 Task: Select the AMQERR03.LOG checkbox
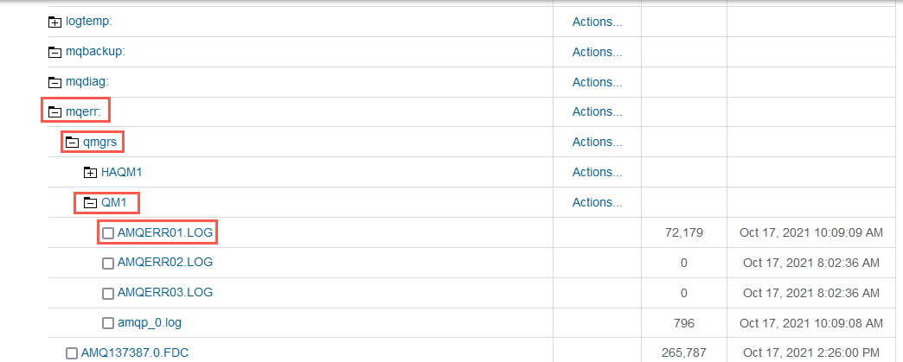tap(108, 293)
